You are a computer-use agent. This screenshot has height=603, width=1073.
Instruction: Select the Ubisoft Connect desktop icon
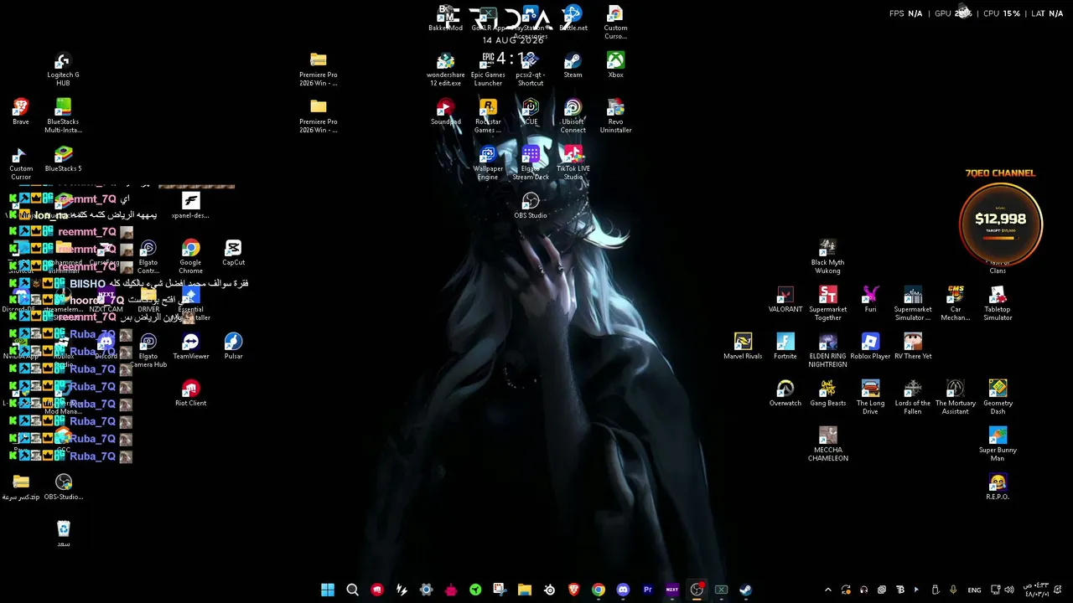(x=573, y=116)
